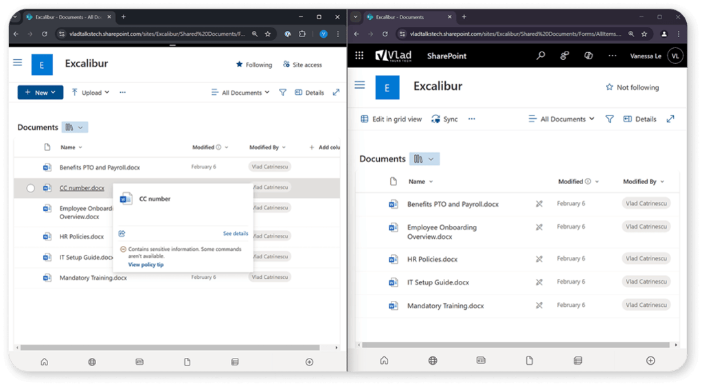Expand content to full screen in left window
The image size is (702, 386).
[x=336, y=92]
